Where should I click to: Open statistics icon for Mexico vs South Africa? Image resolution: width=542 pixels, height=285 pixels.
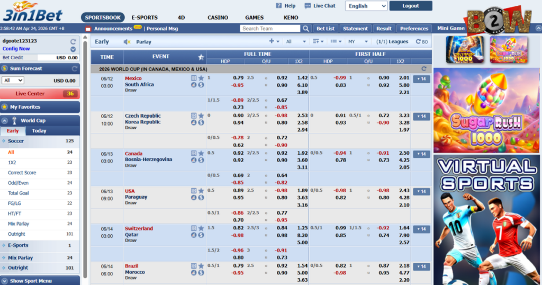coord(194,85)
